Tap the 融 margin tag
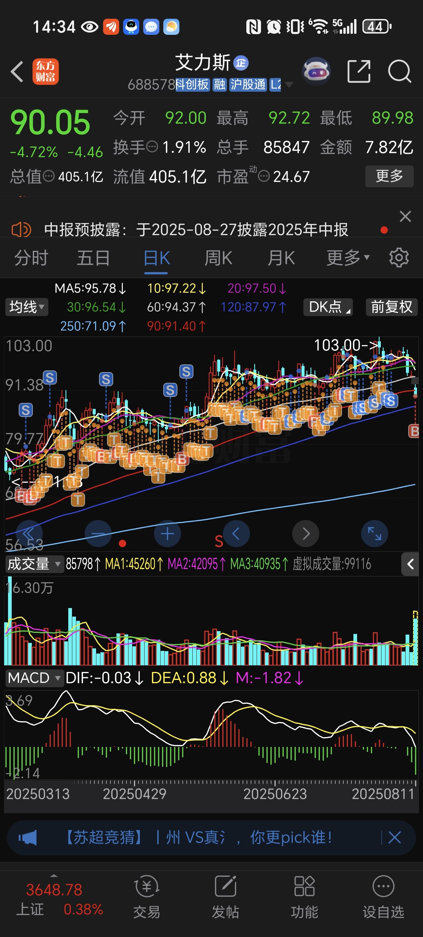 [x=219, y=85]
